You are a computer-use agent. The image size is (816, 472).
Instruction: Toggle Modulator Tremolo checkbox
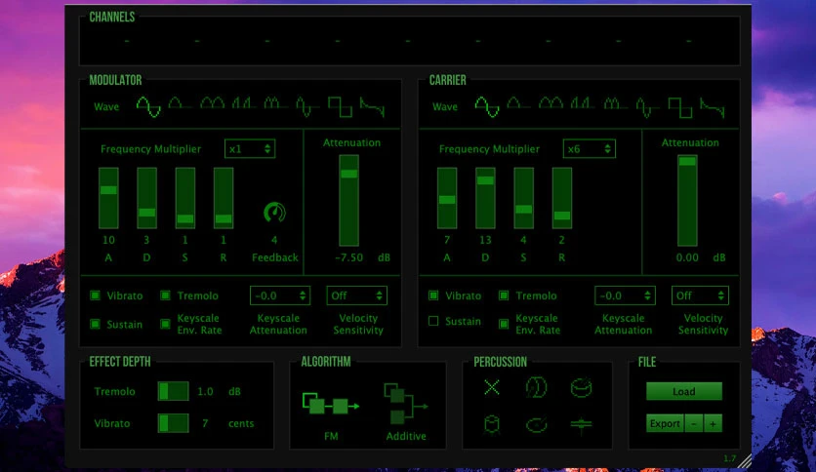(x=166, y=295)
